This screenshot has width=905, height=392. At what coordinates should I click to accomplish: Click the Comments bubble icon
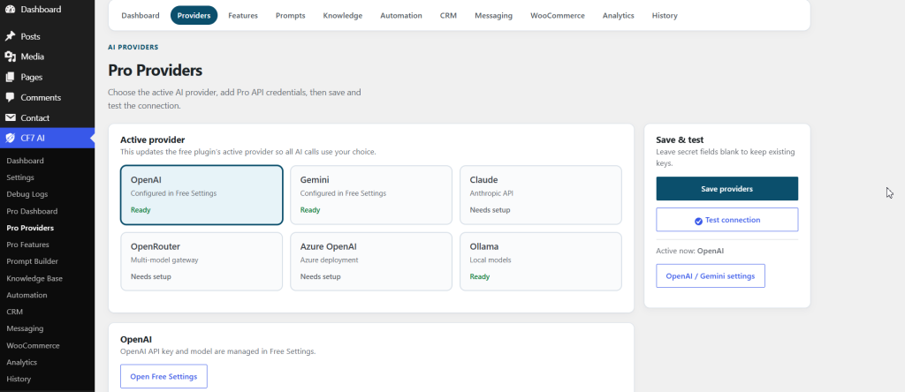10,97
